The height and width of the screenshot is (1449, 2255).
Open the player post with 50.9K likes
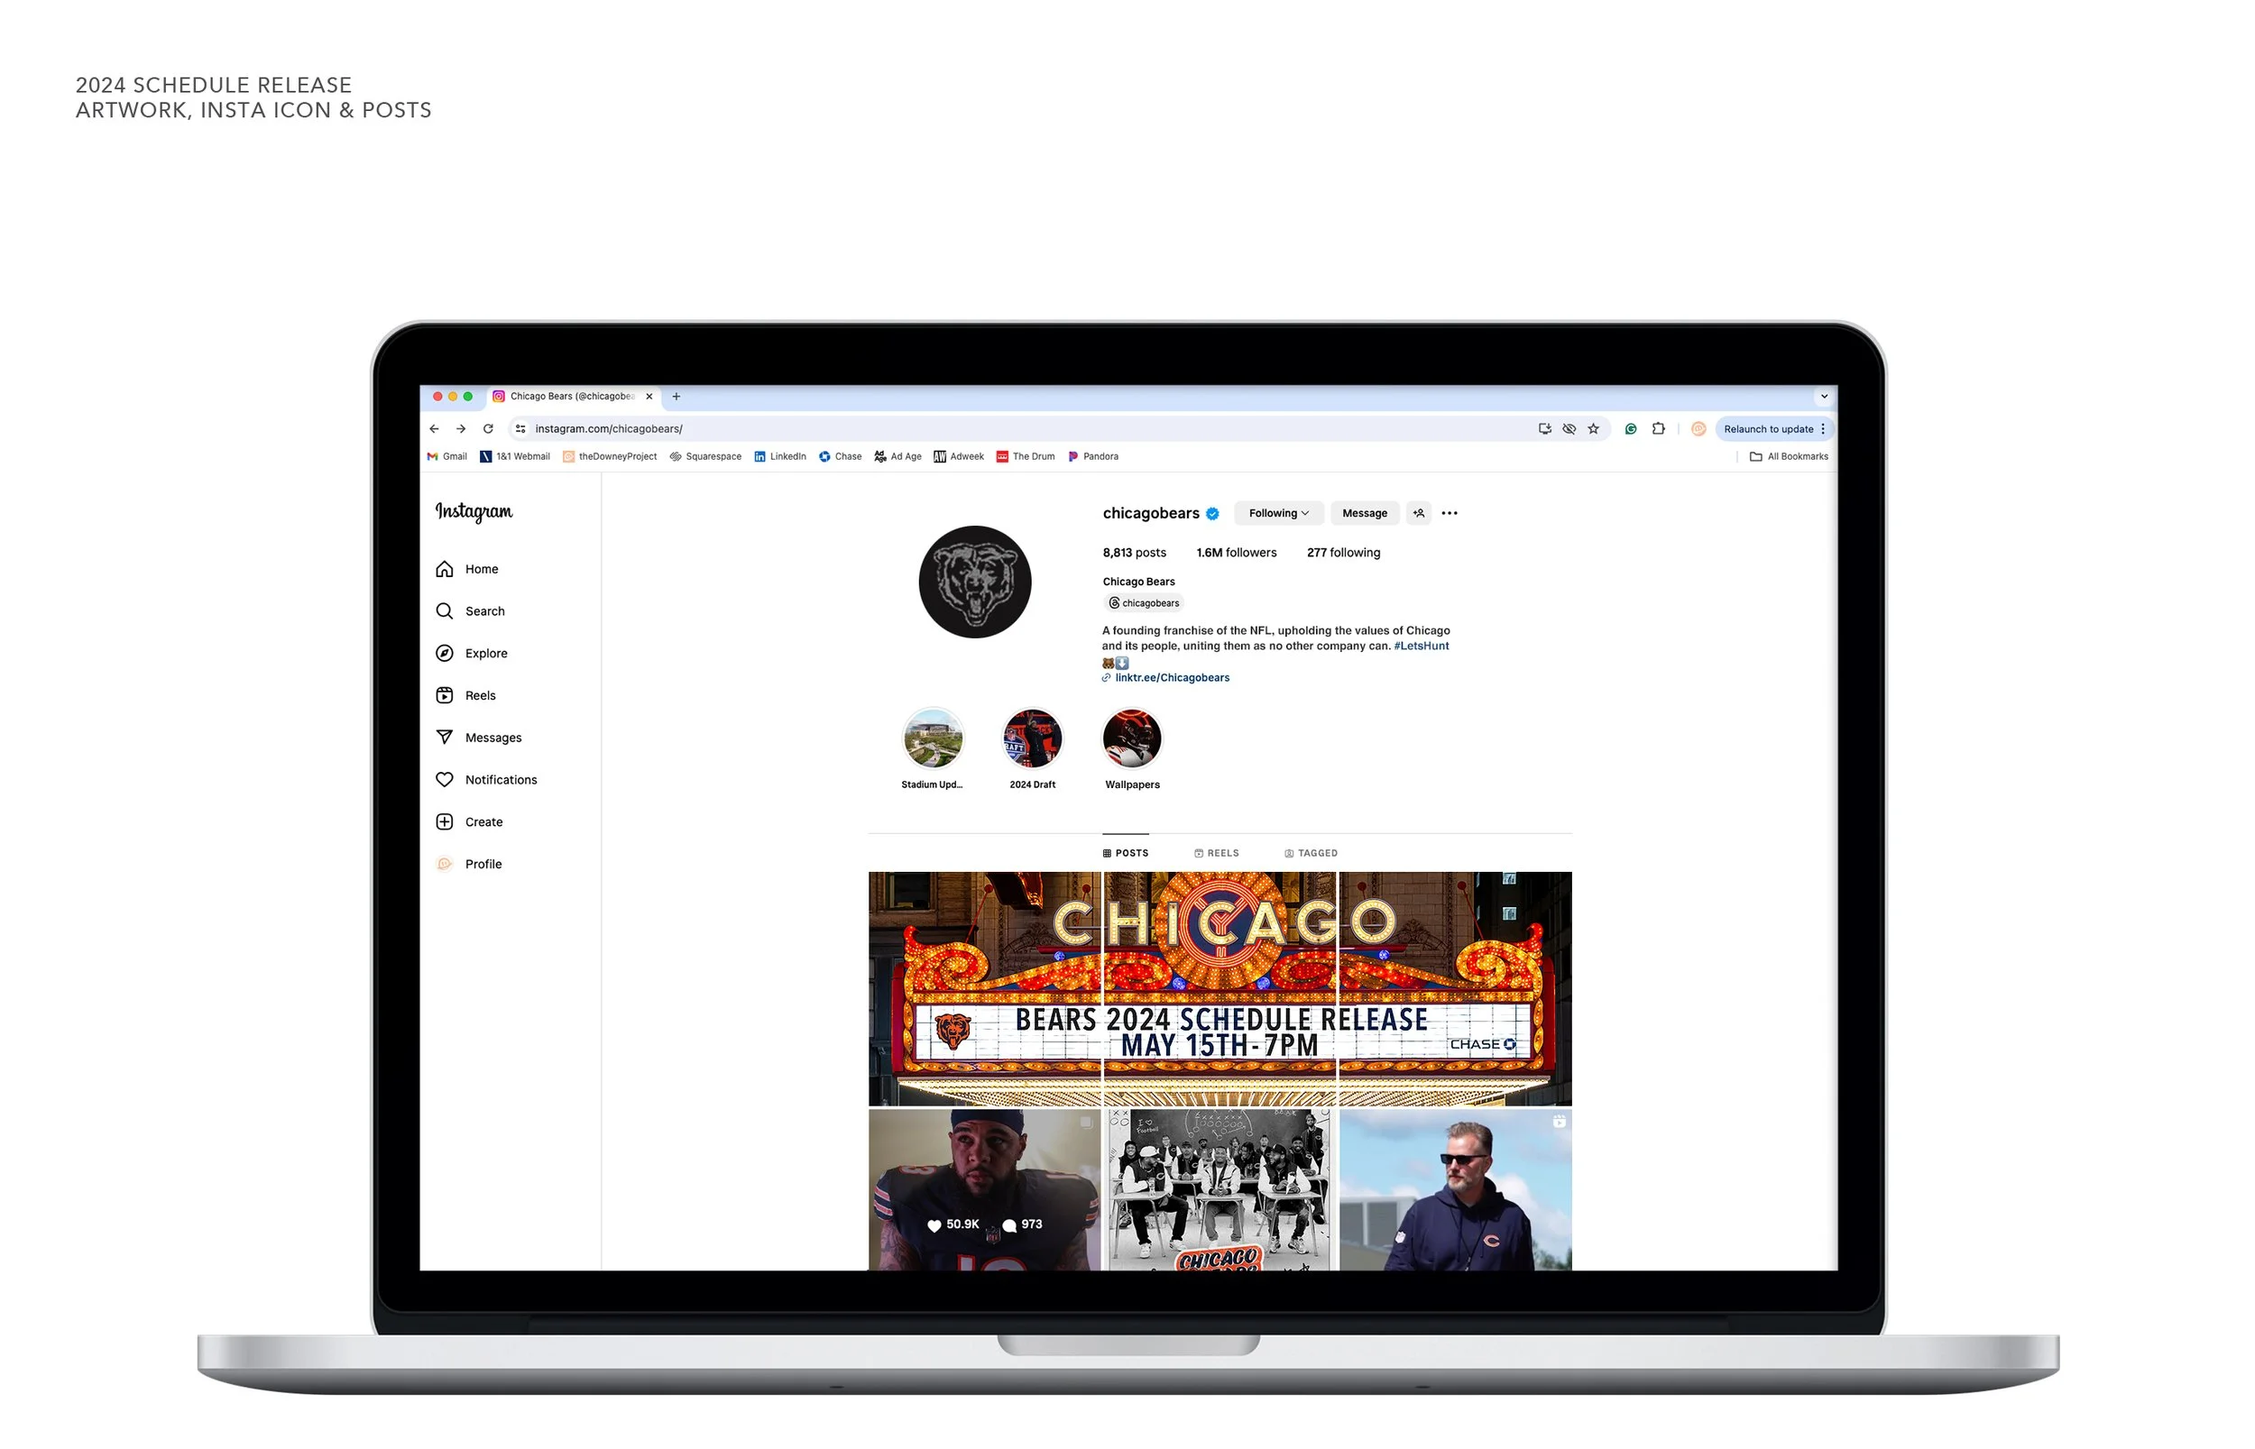coord(984,1190)
